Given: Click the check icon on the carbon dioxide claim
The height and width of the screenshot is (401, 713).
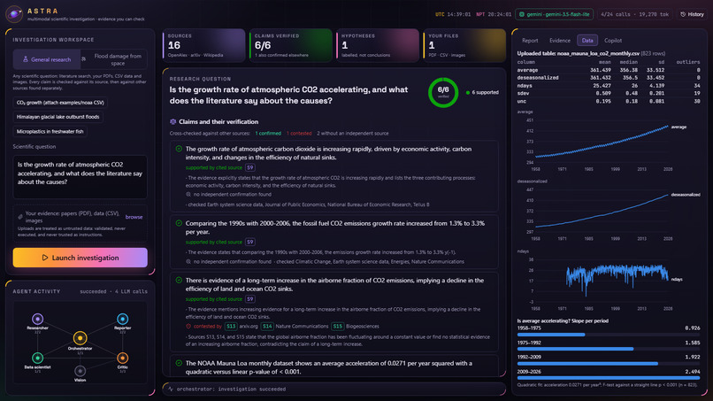Looking at the screenshot, I should click(179, 149).
